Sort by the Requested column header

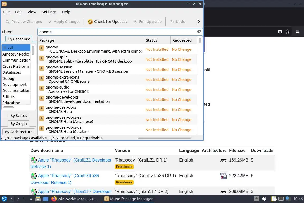click(x=184, y=40)
